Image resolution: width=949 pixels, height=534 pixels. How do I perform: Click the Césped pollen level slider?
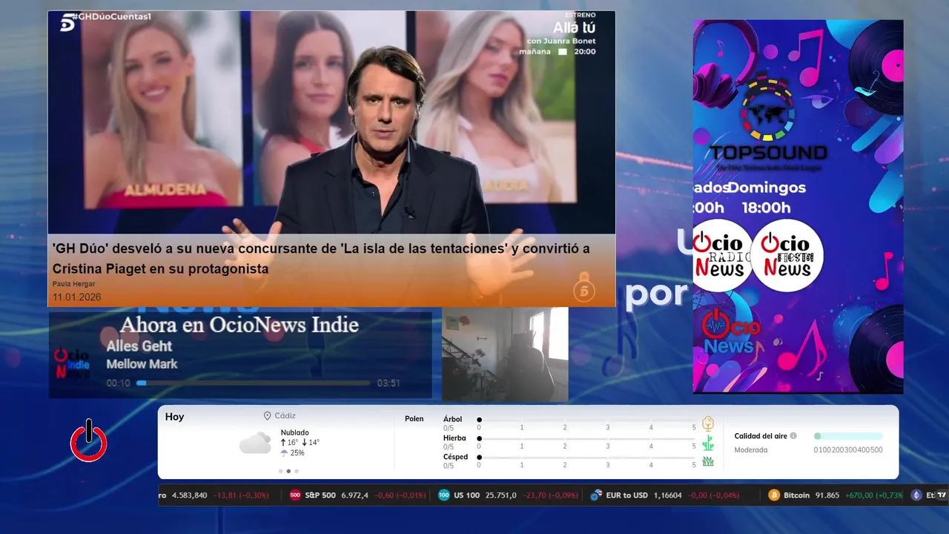(586, 458)
